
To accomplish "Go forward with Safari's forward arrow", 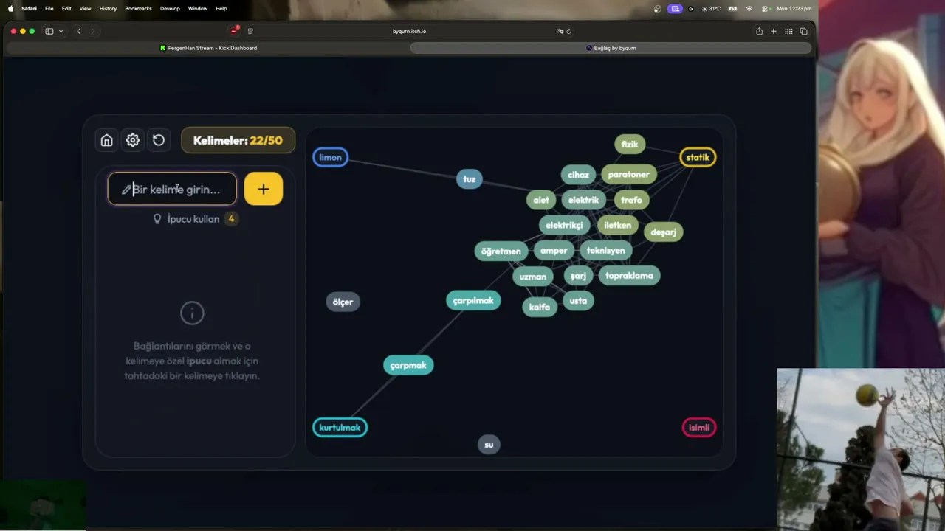I will click(92, 31).
